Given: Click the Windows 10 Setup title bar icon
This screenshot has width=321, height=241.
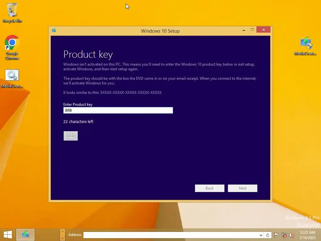Looking at the screenshot, I should pyautogui.click(x=54, y=30).
